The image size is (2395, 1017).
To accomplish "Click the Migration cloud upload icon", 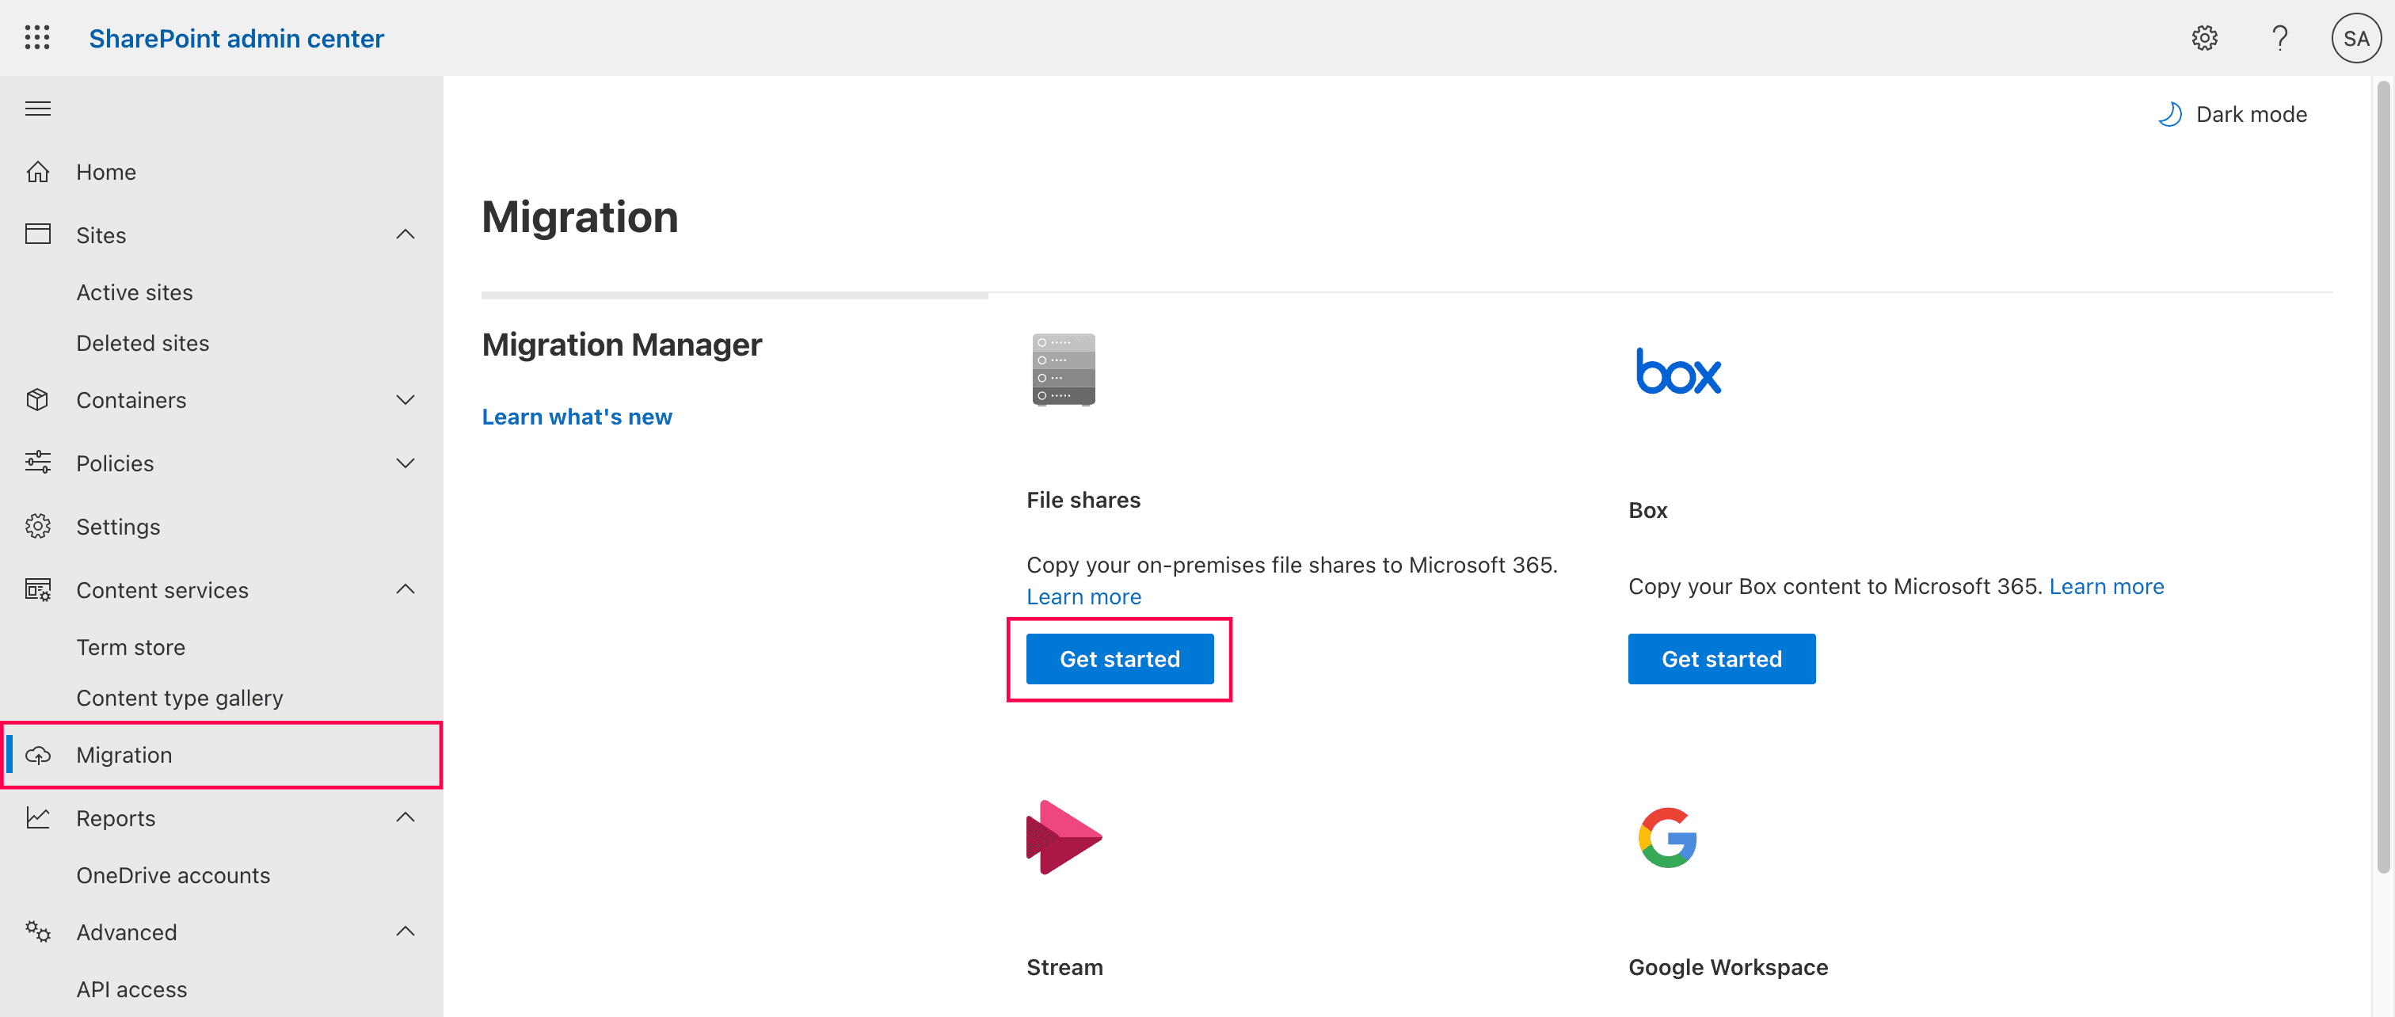I will (x=38, y=755).
